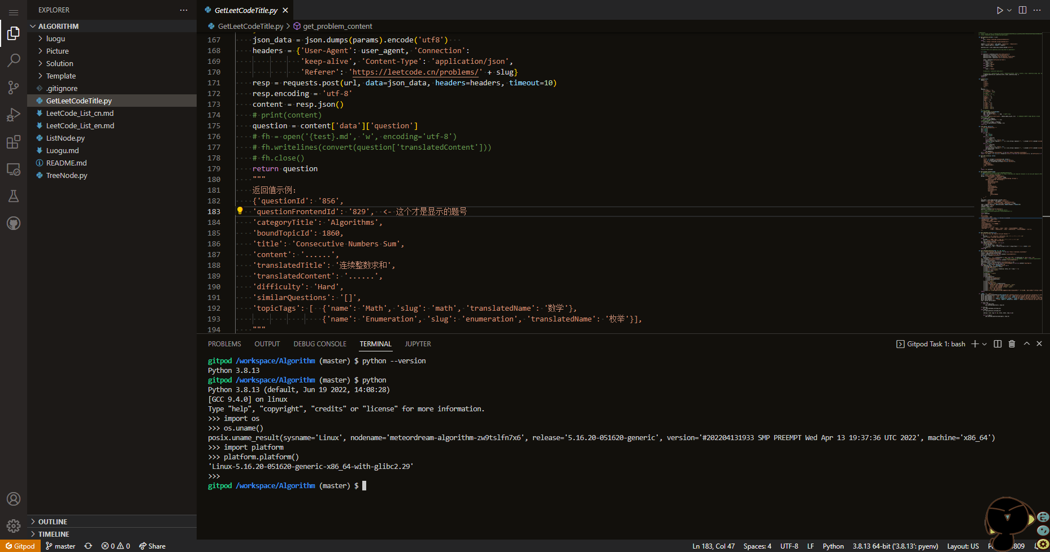
Task: Open the new terminal launch profile dropdown
Action: pos(984,344)
